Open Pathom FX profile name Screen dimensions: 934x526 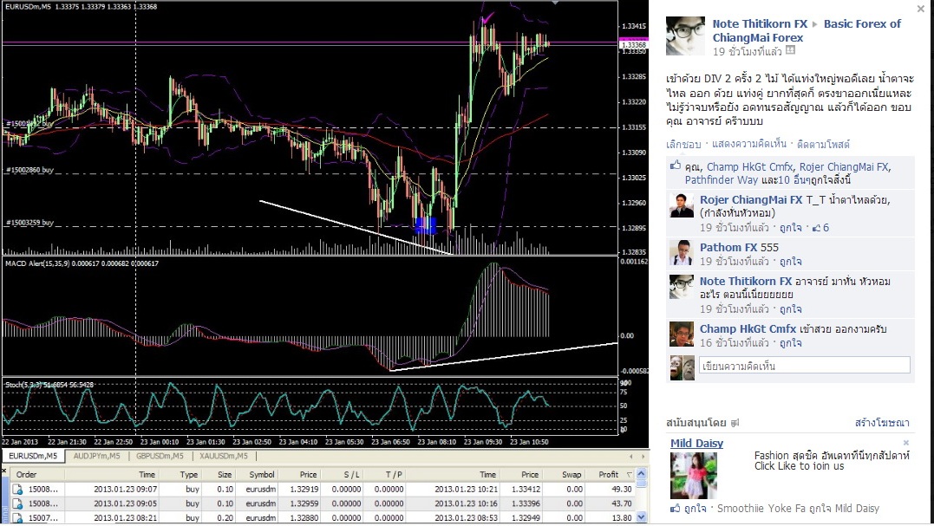(728, 248)
